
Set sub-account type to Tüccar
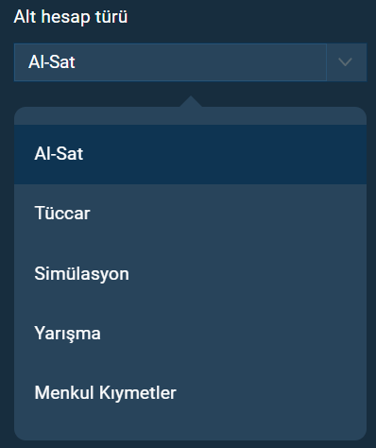190,214
